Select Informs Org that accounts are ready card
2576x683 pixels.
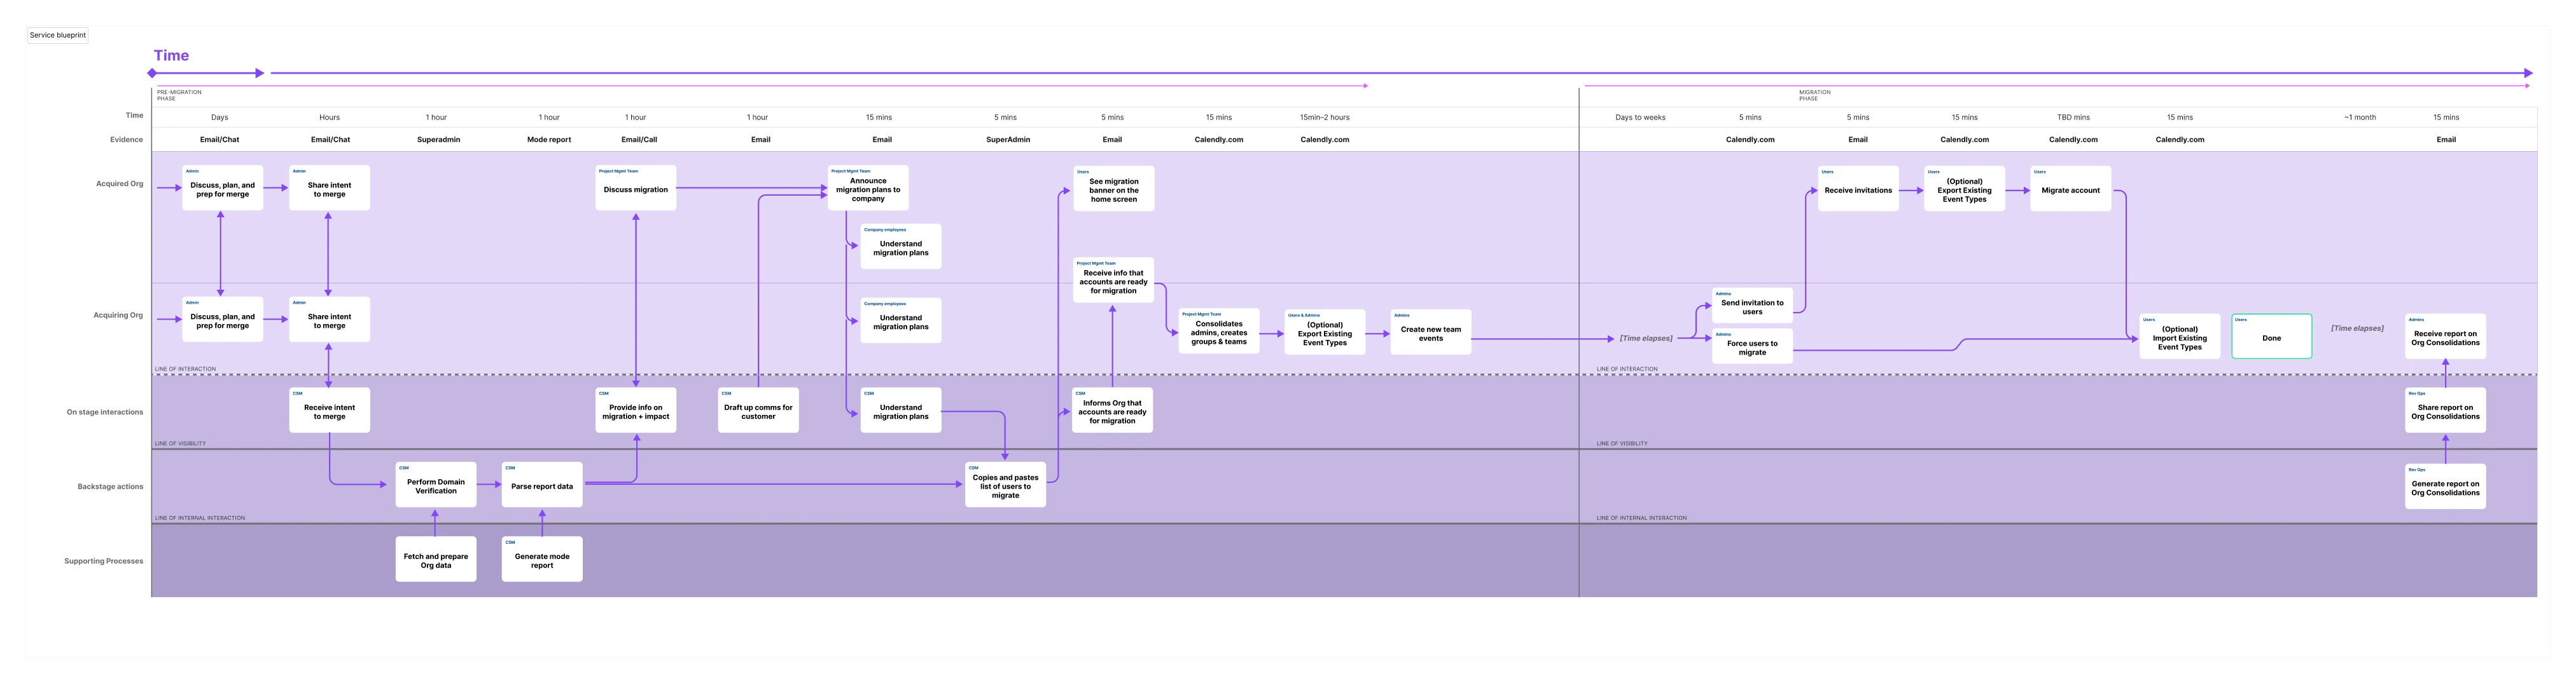tap(1112, 410)
